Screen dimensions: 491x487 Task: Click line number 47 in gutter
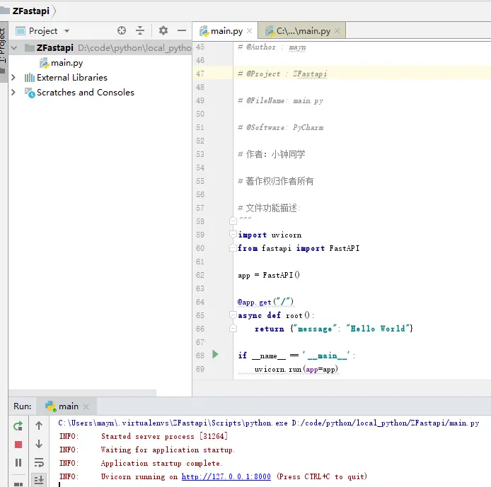(200, 74)
